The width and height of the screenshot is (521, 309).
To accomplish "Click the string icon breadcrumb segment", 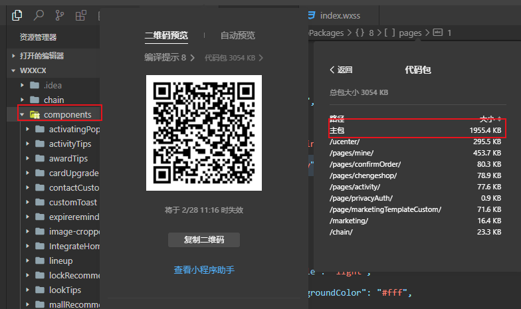I will [438, 33].
